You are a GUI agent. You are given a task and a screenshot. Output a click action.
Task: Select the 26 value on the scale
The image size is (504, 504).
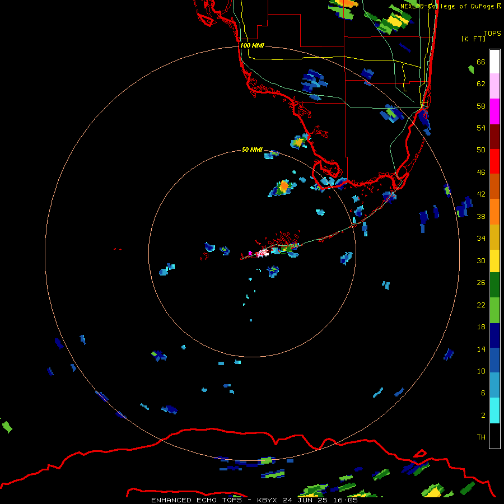tap(481, 283)
